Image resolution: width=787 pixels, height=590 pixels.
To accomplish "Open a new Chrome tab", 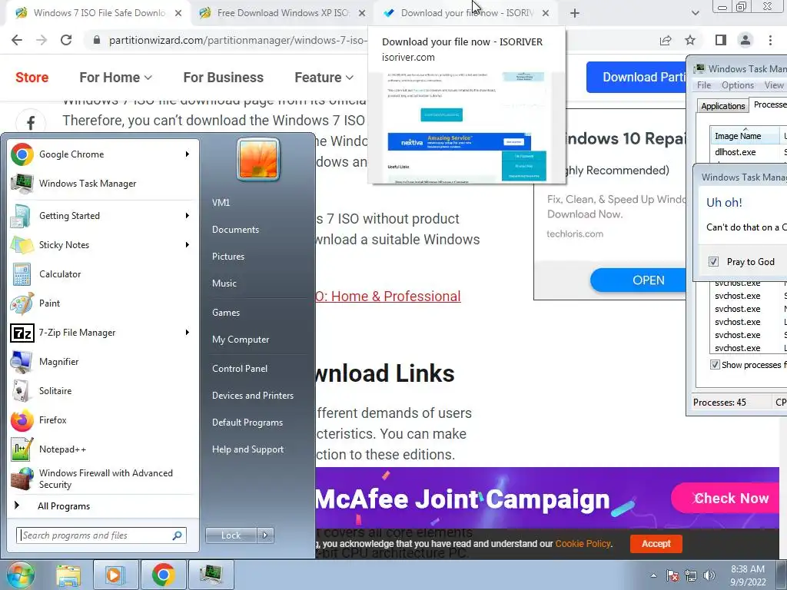I will pyautogui.click(x=575, y=13).
